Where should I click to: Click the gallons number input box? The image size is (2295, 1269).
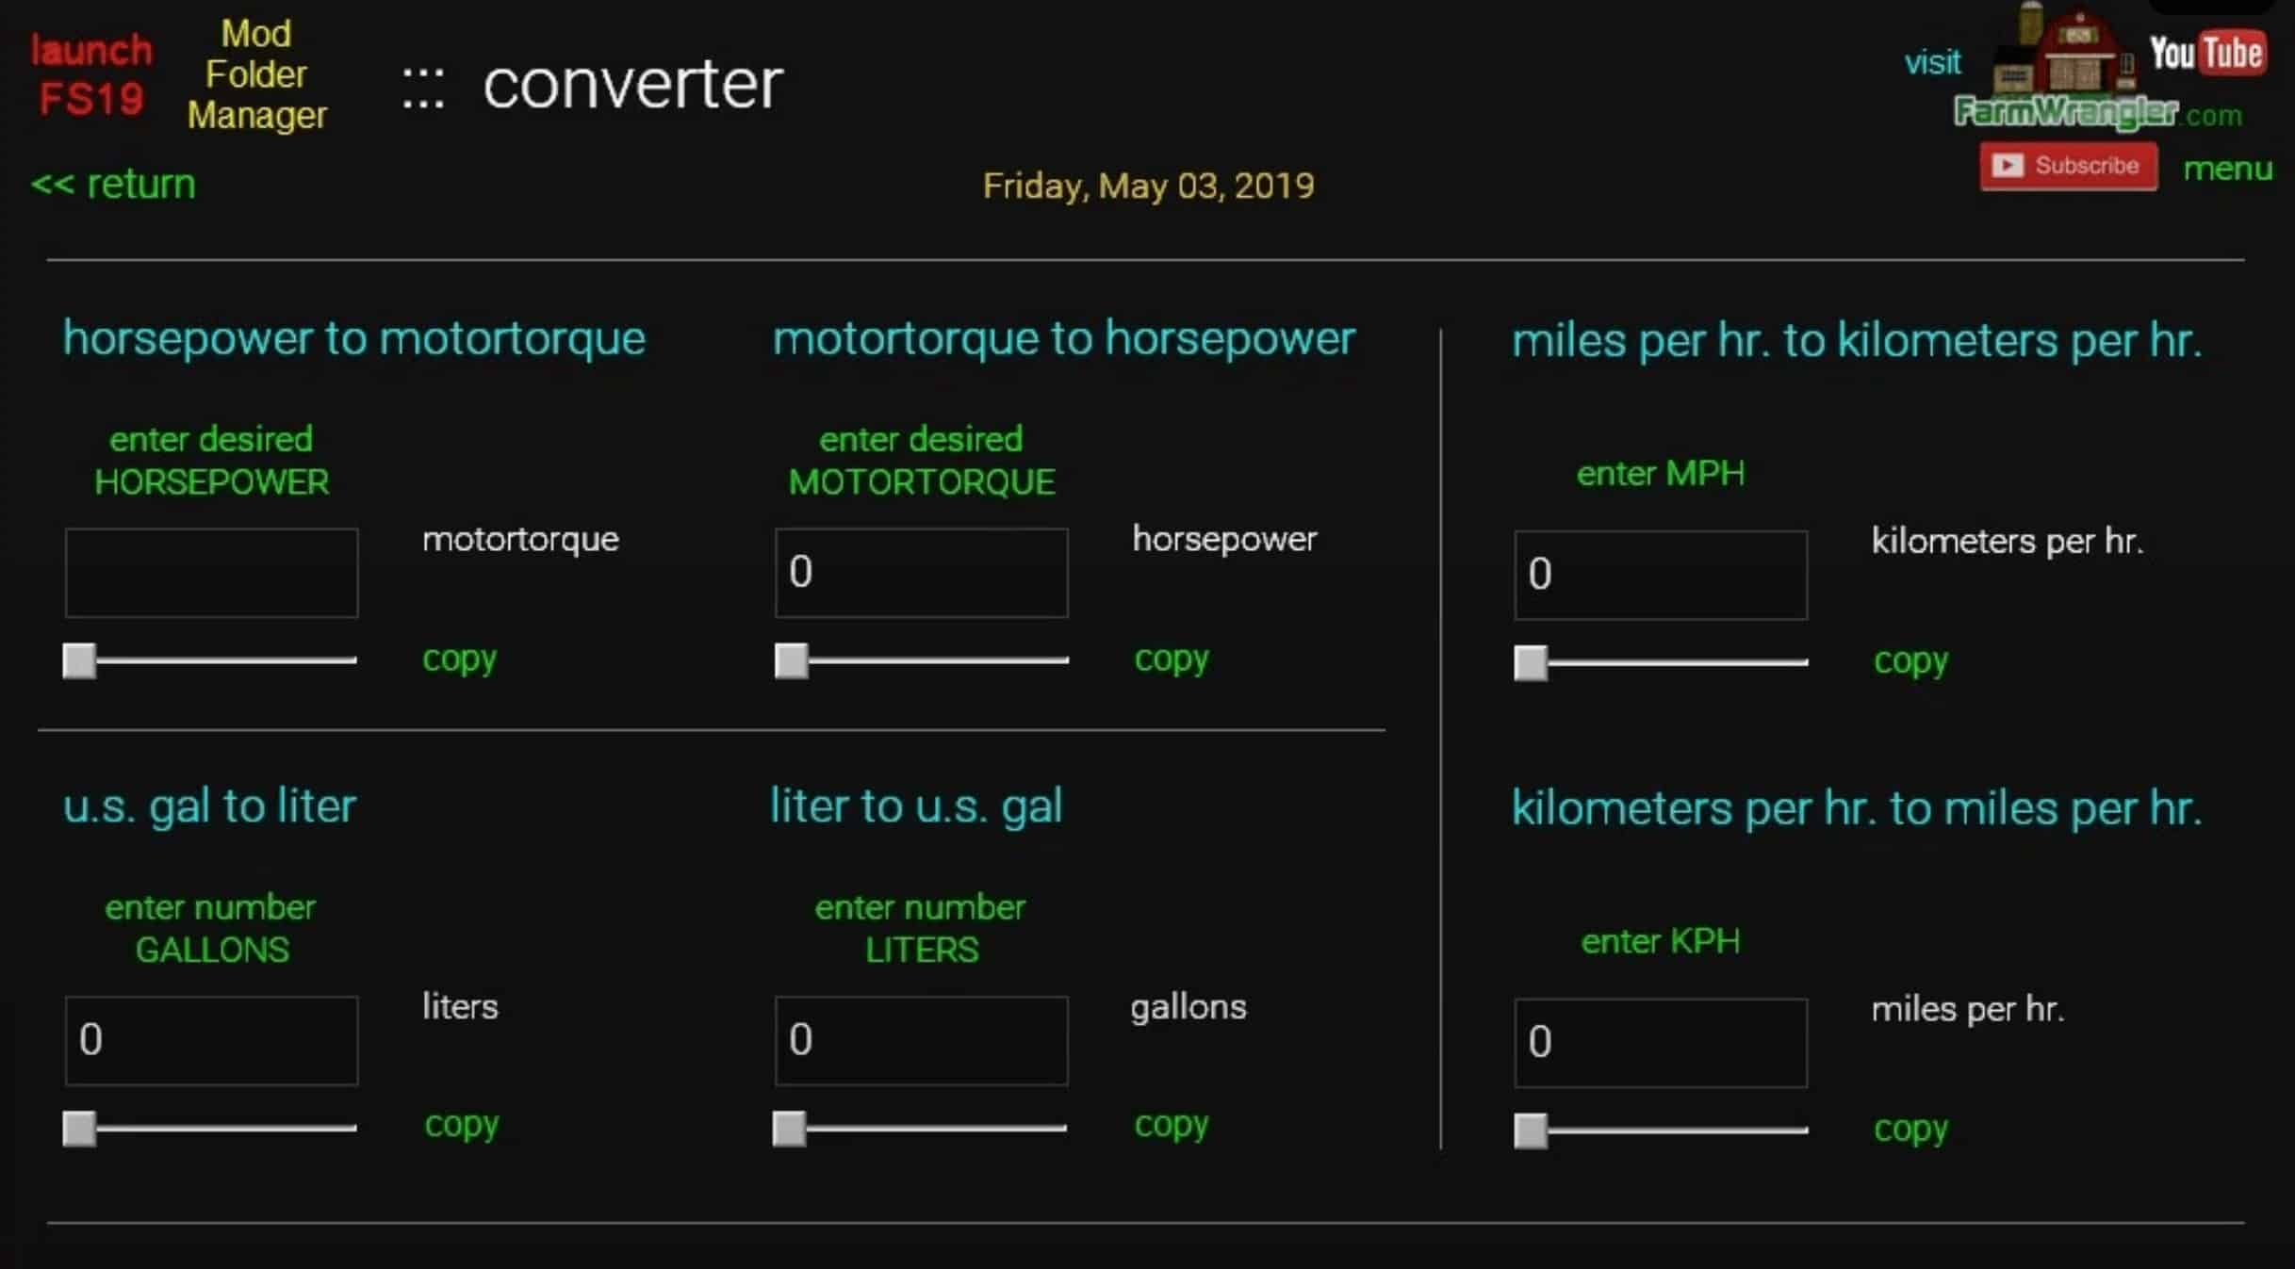pyautogui.click(x=211, y=1041)
